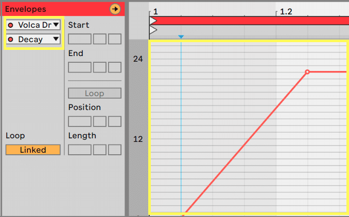Select the envelope breakpoint at the line's peak
This screenshot has width=349, height=217.
[307, 72]
